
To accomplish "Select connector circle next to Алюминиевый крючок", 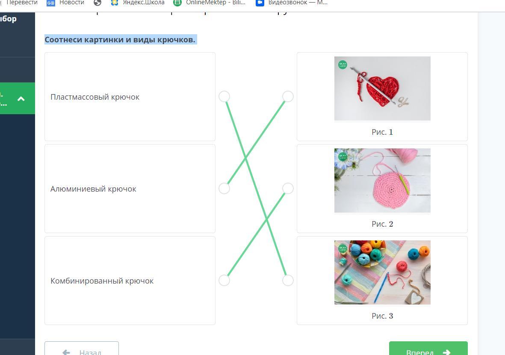I will [224, 189].
